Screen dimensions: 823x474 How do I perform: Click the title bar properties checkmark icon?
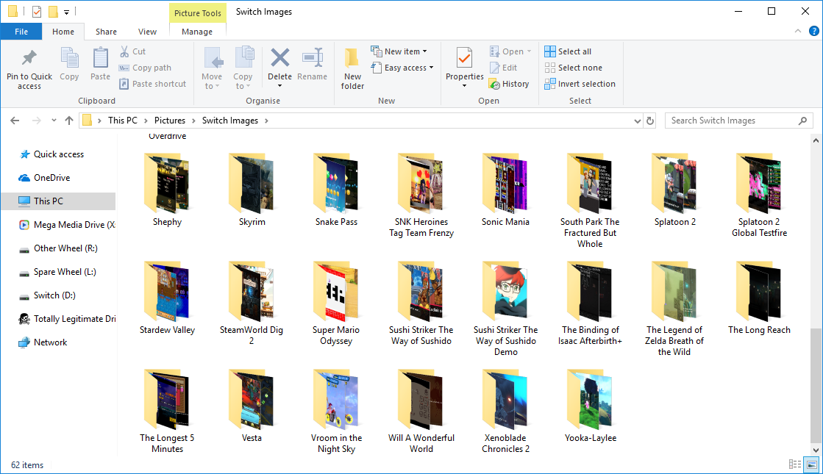pos(37,12)
